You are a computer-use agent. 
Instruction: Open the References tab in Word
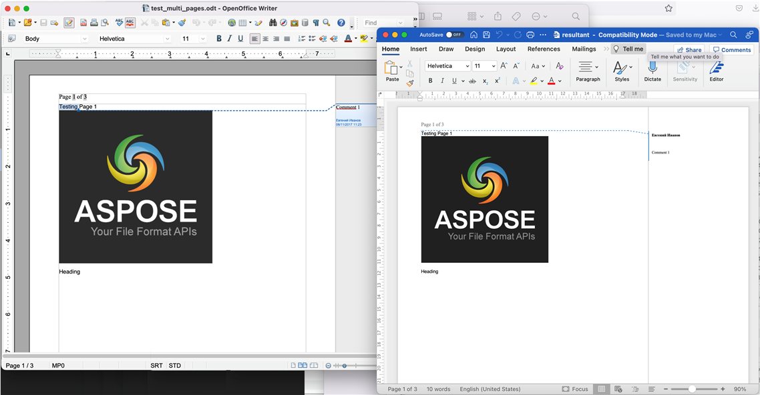coord(544,49)
